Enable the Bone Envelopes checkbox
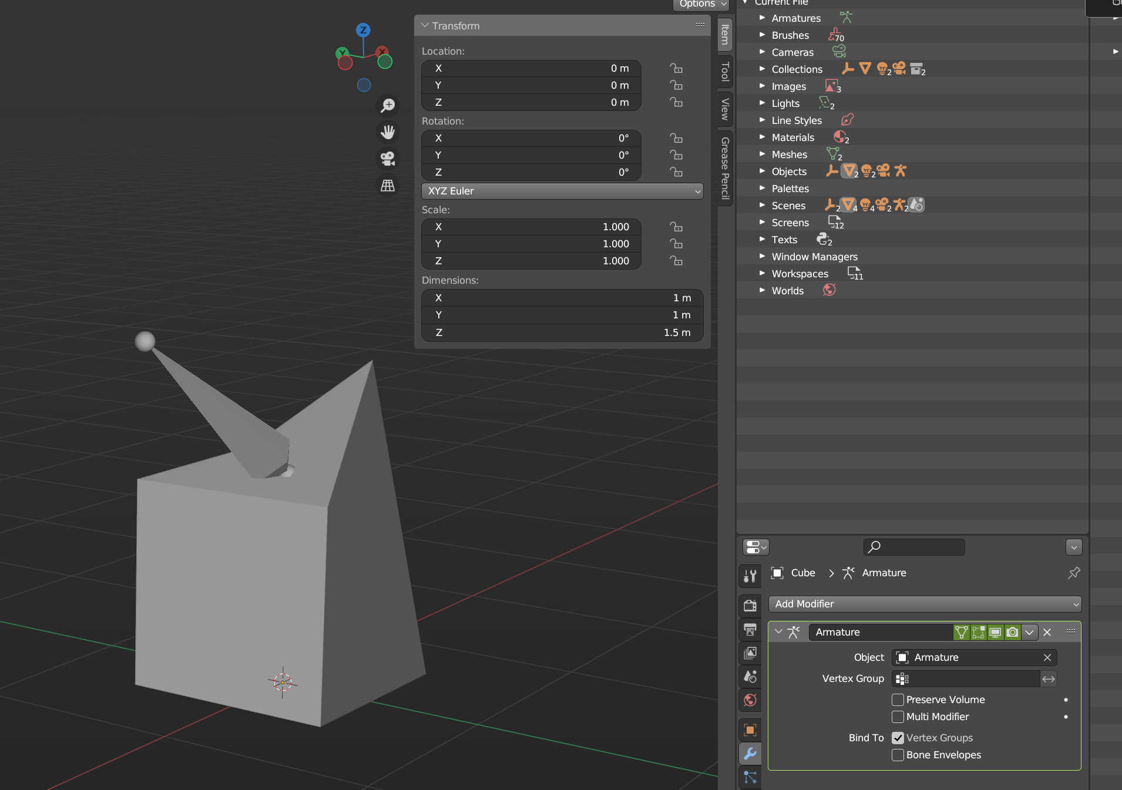 pos(898,755)
